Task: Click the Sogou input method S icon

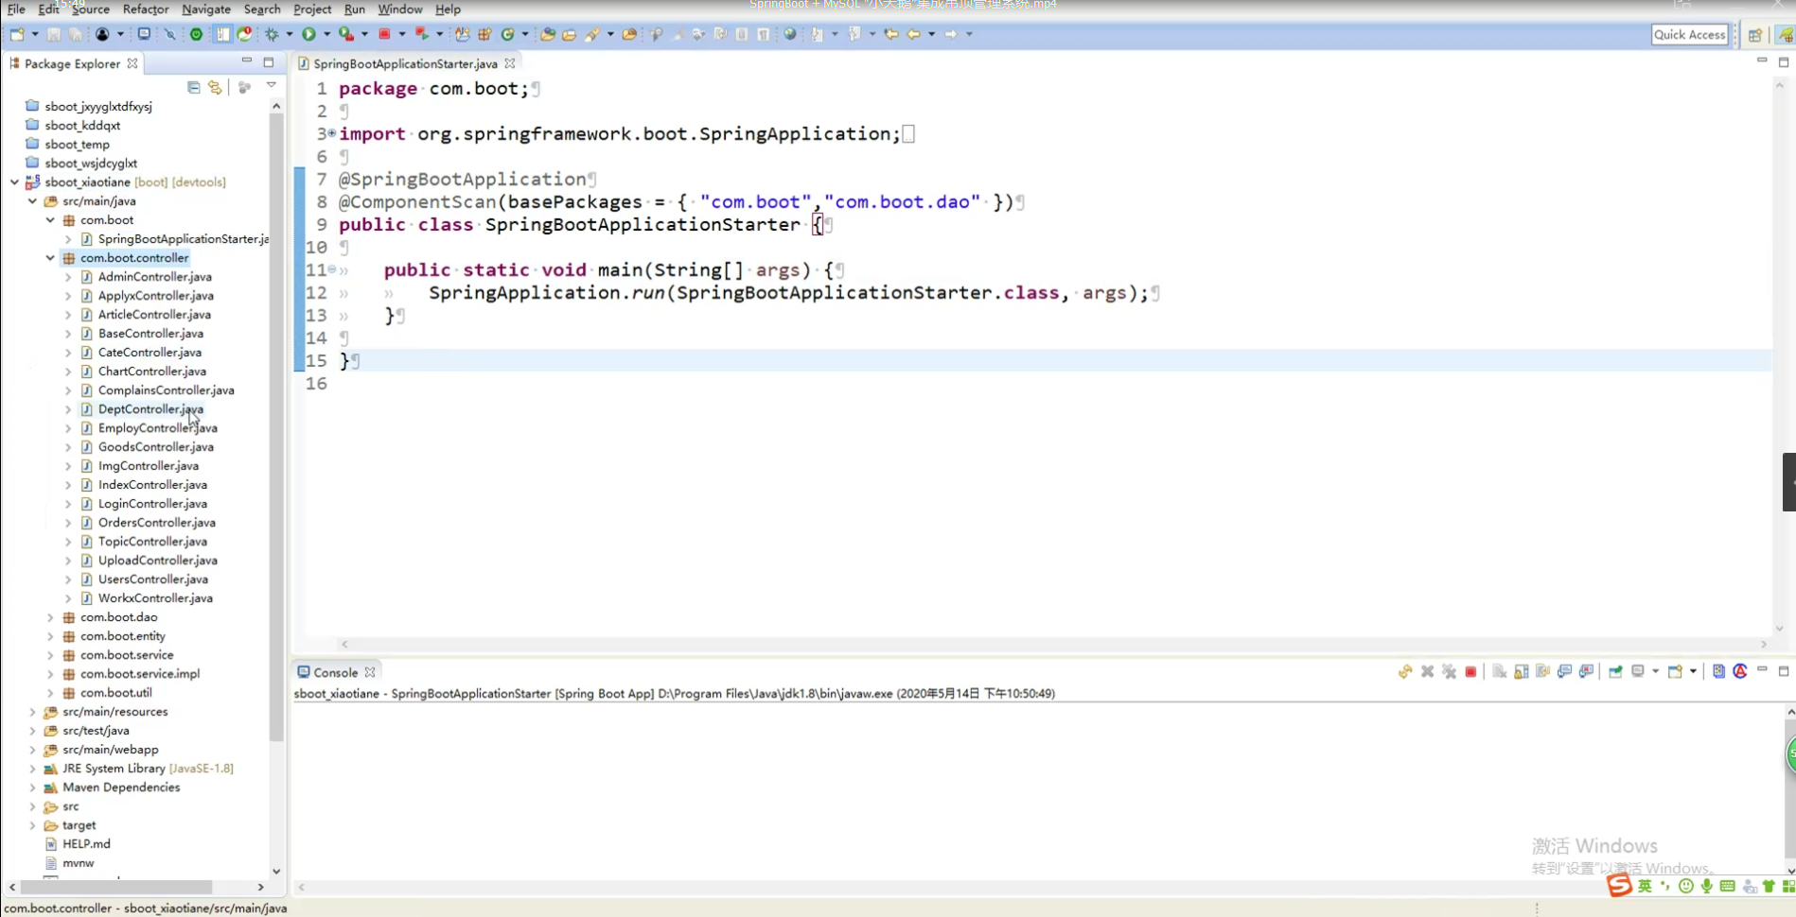Action: (x=1619, y=886)
